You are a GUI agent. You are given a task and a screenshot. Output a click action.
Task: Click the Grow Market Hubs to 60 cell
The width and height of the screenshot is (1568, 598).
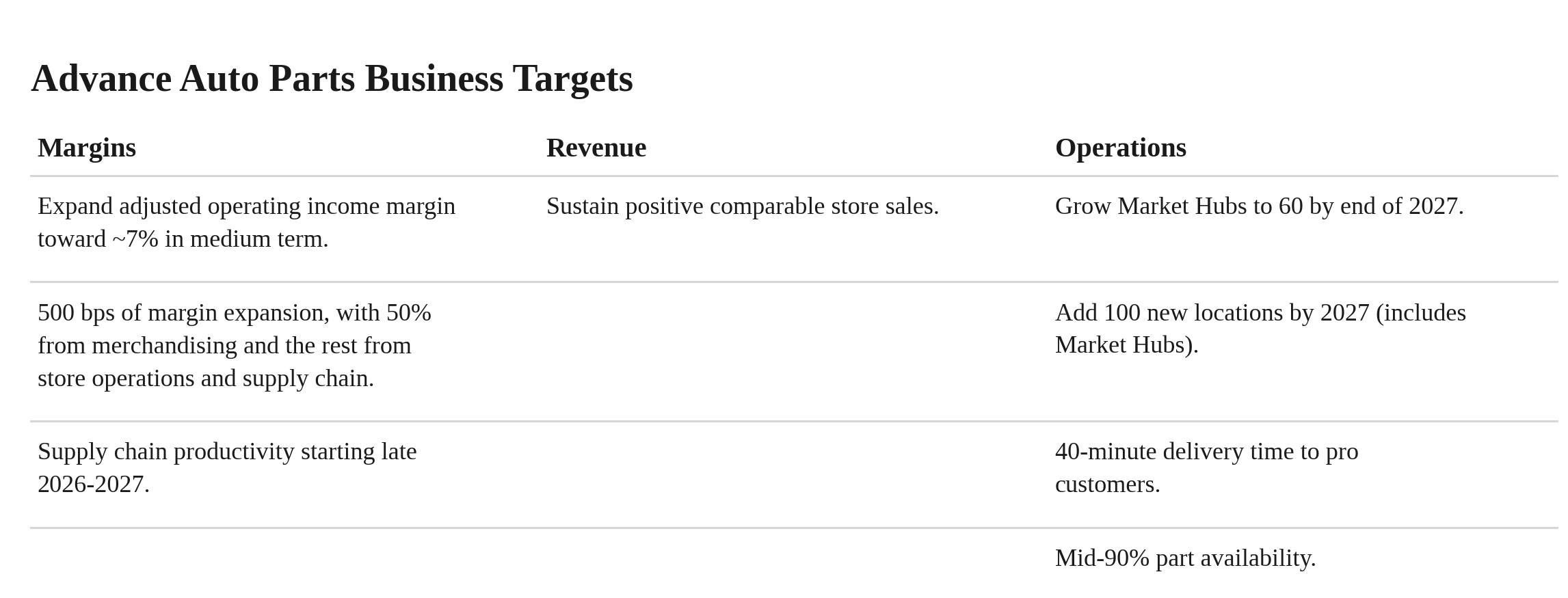click(1303, 229)
